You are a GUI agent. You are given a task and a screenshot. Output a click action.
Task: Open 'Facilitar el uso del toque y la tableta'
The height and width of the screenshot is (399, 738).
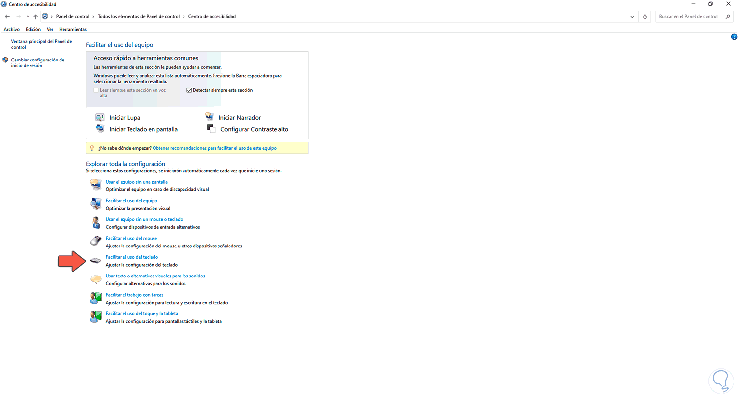click(x=142, y=313)
